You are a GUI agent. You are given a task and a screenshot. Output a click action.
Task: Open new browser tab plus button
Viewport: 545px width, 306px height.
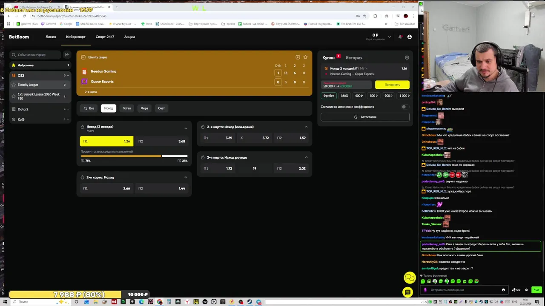coord(117,7)
